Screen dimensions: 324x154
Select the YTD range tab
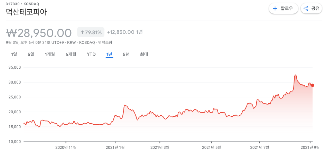(91, 55)
